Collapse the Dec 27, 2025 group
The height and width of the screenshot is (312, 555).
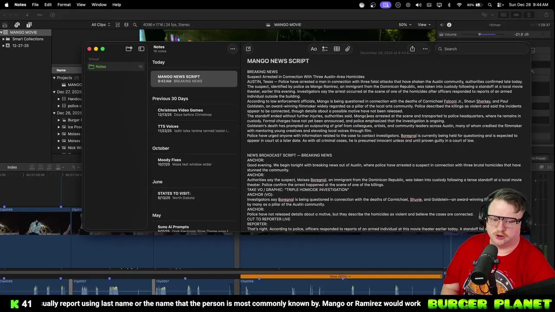click(x=54, y=92)
